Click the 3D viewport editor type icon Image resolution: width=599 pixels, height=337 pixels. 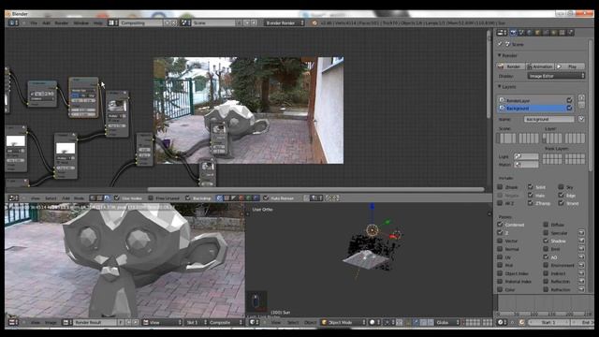254,322
